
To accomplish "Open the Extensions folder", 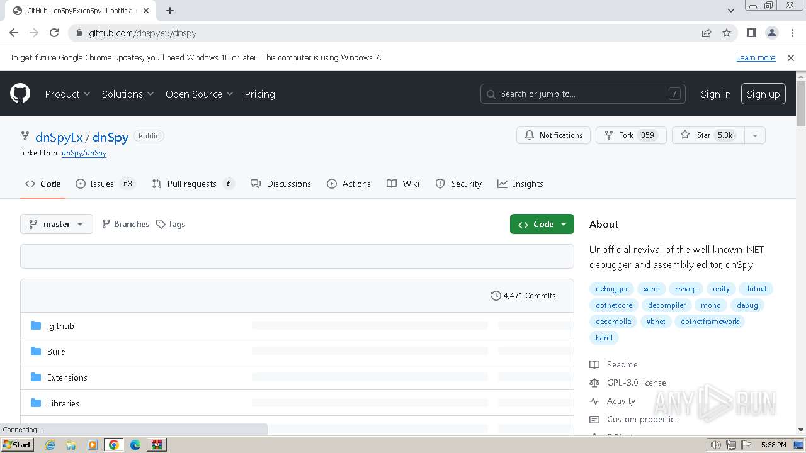I will [67, 377].
